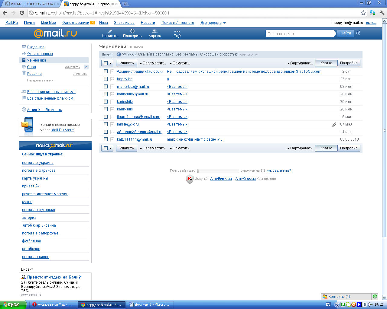The height and width of the screenshot is (309, 387).
Task: Open the top Пометить dropdown
Action: pos(180,63)
